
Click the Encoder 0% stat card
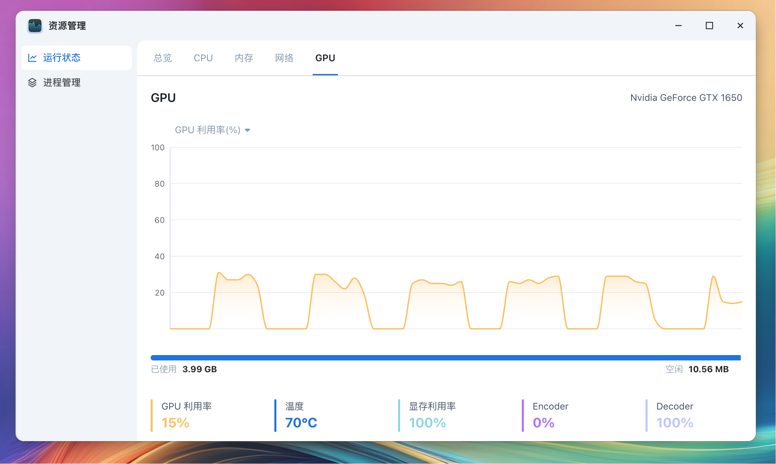tap(550, 416)
